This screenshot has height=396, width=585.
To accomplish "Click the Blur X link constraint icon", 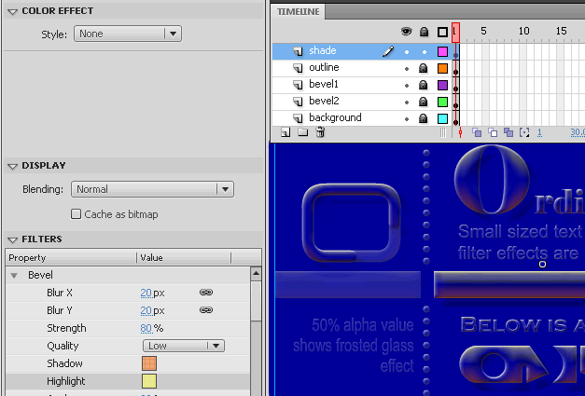I will click(206, 293).
